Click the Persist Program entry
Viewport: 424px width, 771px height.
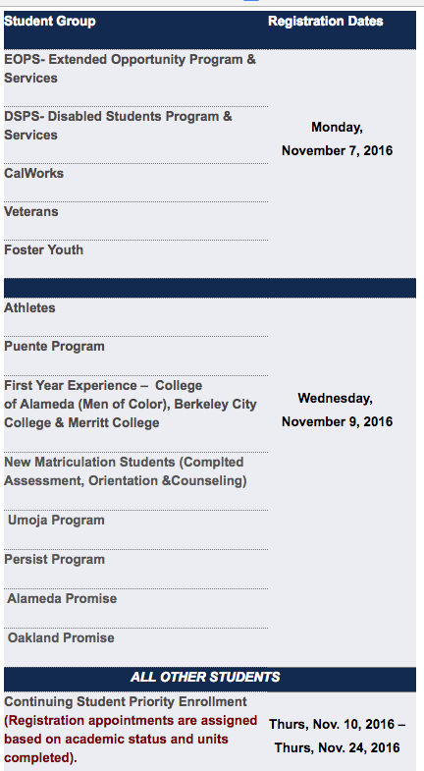click(x=55, y=560)
